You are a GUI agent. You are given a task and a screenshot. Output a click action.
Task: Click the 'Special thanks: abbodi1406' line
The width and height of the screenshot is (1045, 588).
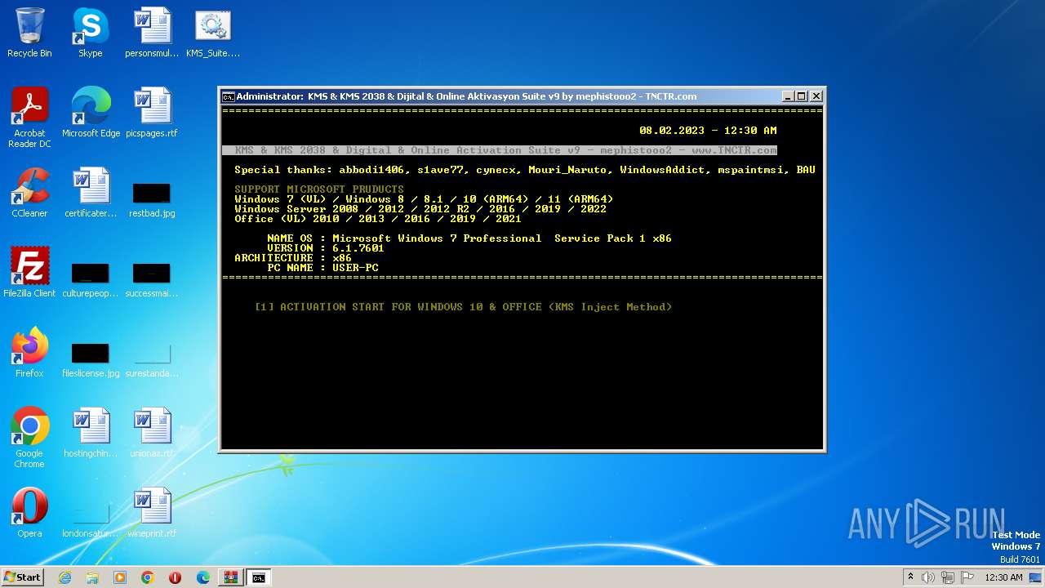tap(525, 170)
